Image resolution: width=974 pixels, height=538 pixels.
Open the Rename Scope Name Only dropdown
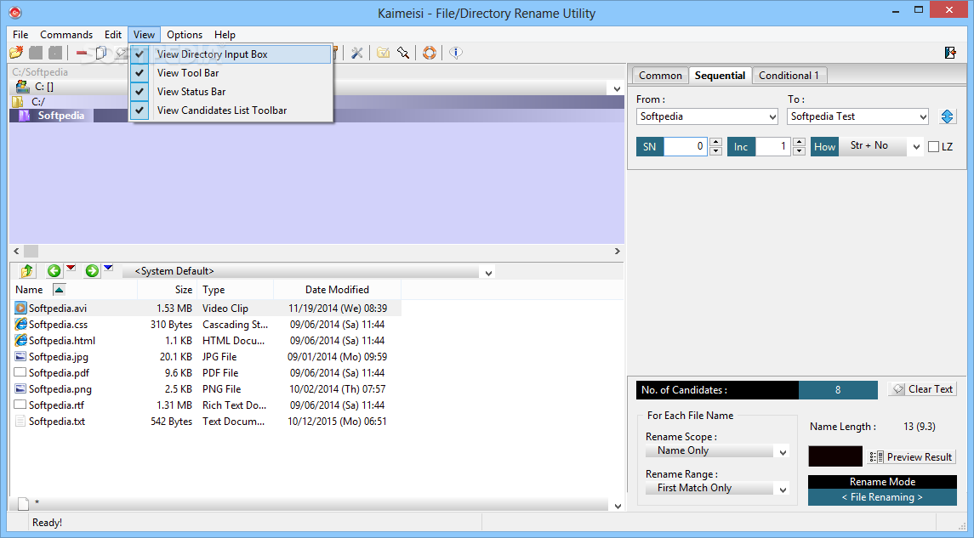tap(783, 452)
